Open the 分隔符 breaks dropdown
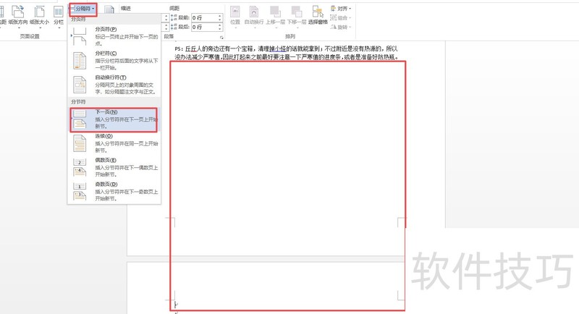The height and width of the screenshot is (314, 579). 83,9
